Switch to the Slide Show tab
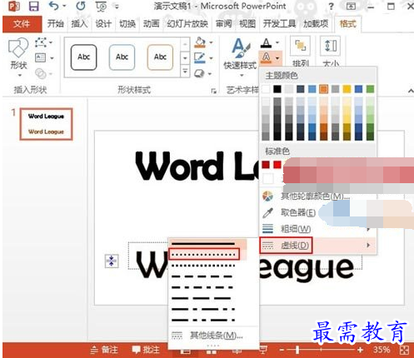This screenshot has width=414, height=358. [x=187, y=24]
